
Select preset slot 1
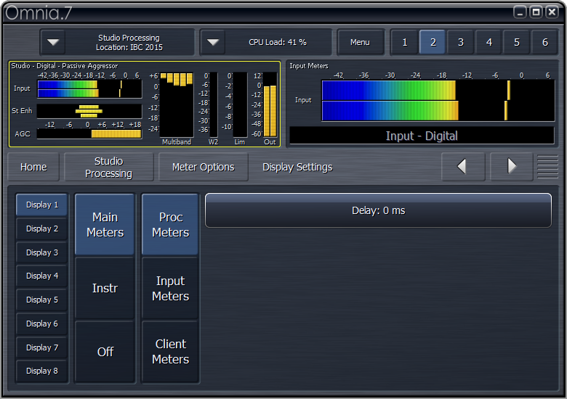coord(405,42)
